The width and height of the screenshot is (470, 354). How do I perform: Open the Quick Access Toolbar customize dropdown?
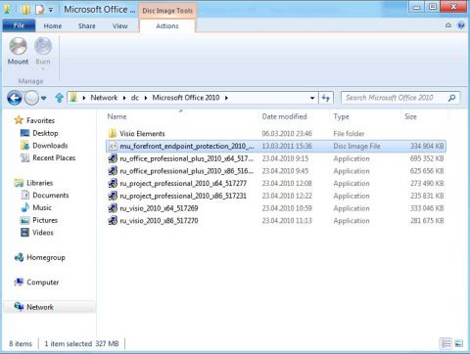[x=51, y=10]
